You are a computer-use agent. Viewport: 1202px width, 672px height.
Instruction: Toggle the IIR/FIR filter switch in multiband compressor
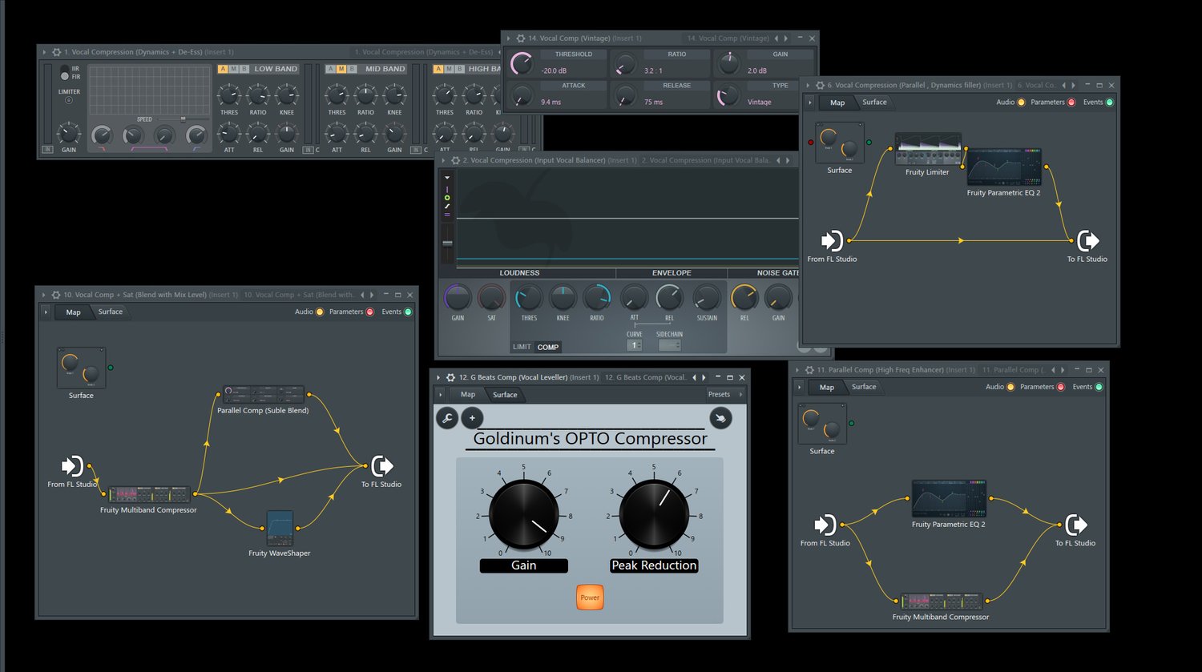click(x=65, y=73)
